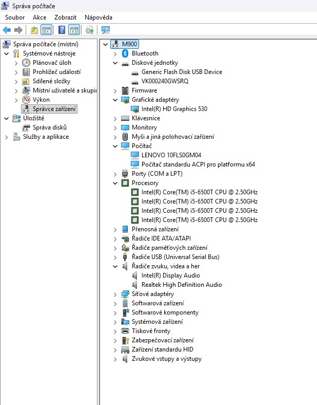The image size is (317, 405).
Task: Expand the Síťové adaptéry category
Action: click(115, 294)
